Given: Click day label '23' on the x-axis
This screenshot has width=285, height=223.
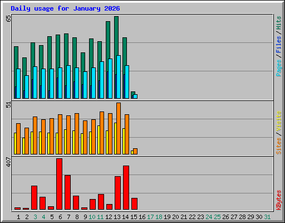Looking at the screenshot, I should click(x=200, y=217).
